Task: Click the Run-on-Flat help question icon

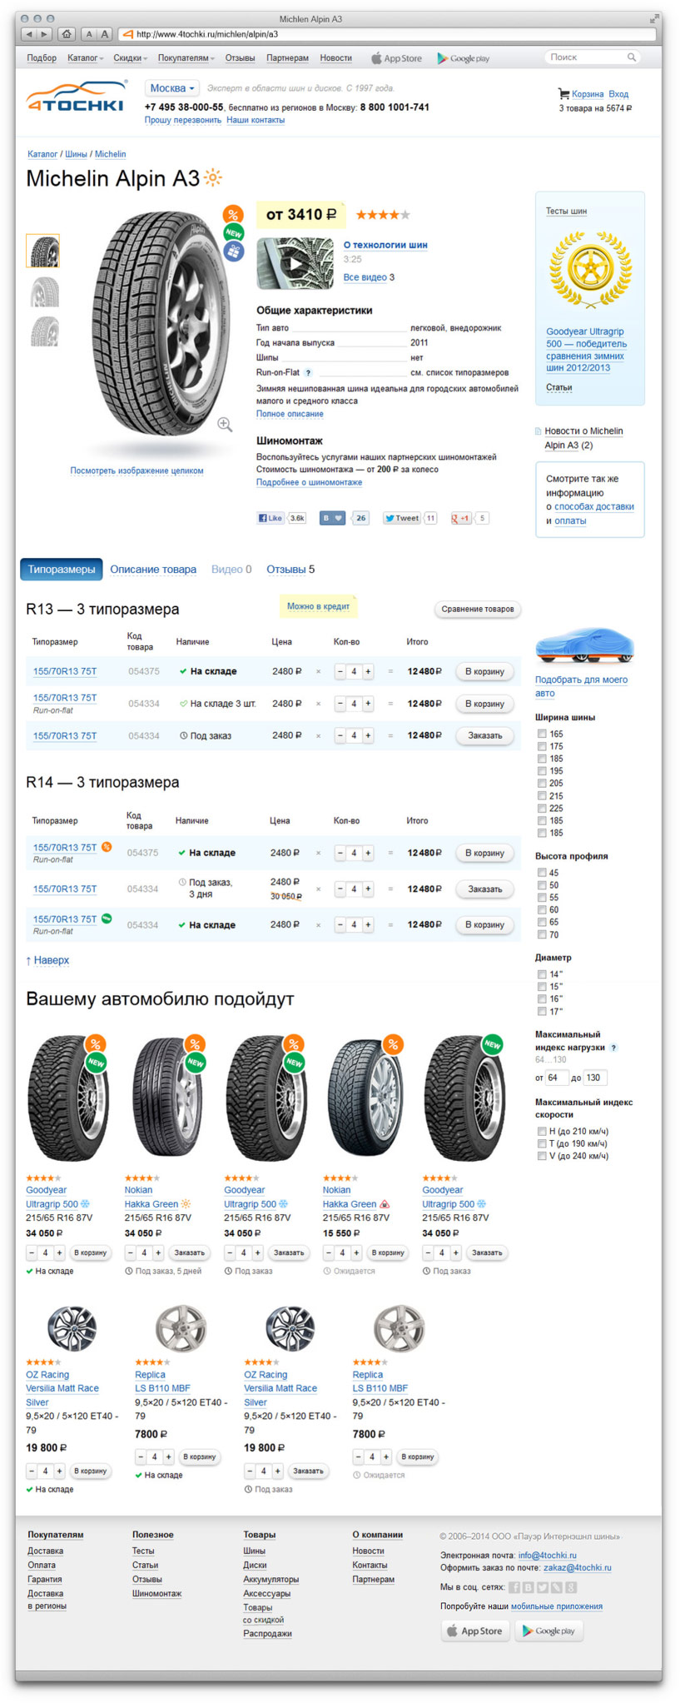Action: (308, 373)
